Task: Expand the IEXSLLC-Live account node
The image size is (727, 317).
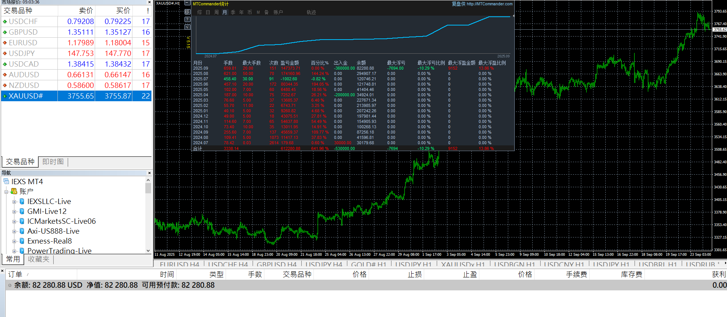Action: click(14, 202)
